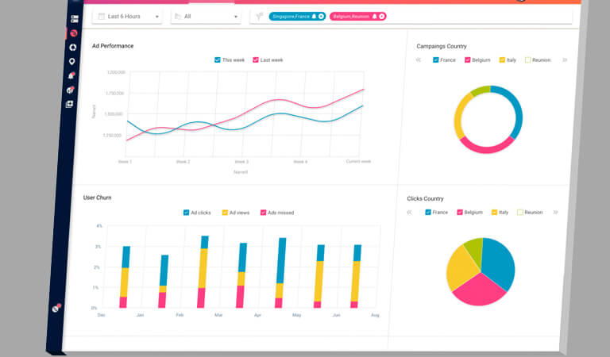Click the green segment of the donut chart
This screenshot has height=357, width=610.
point(480,90)
